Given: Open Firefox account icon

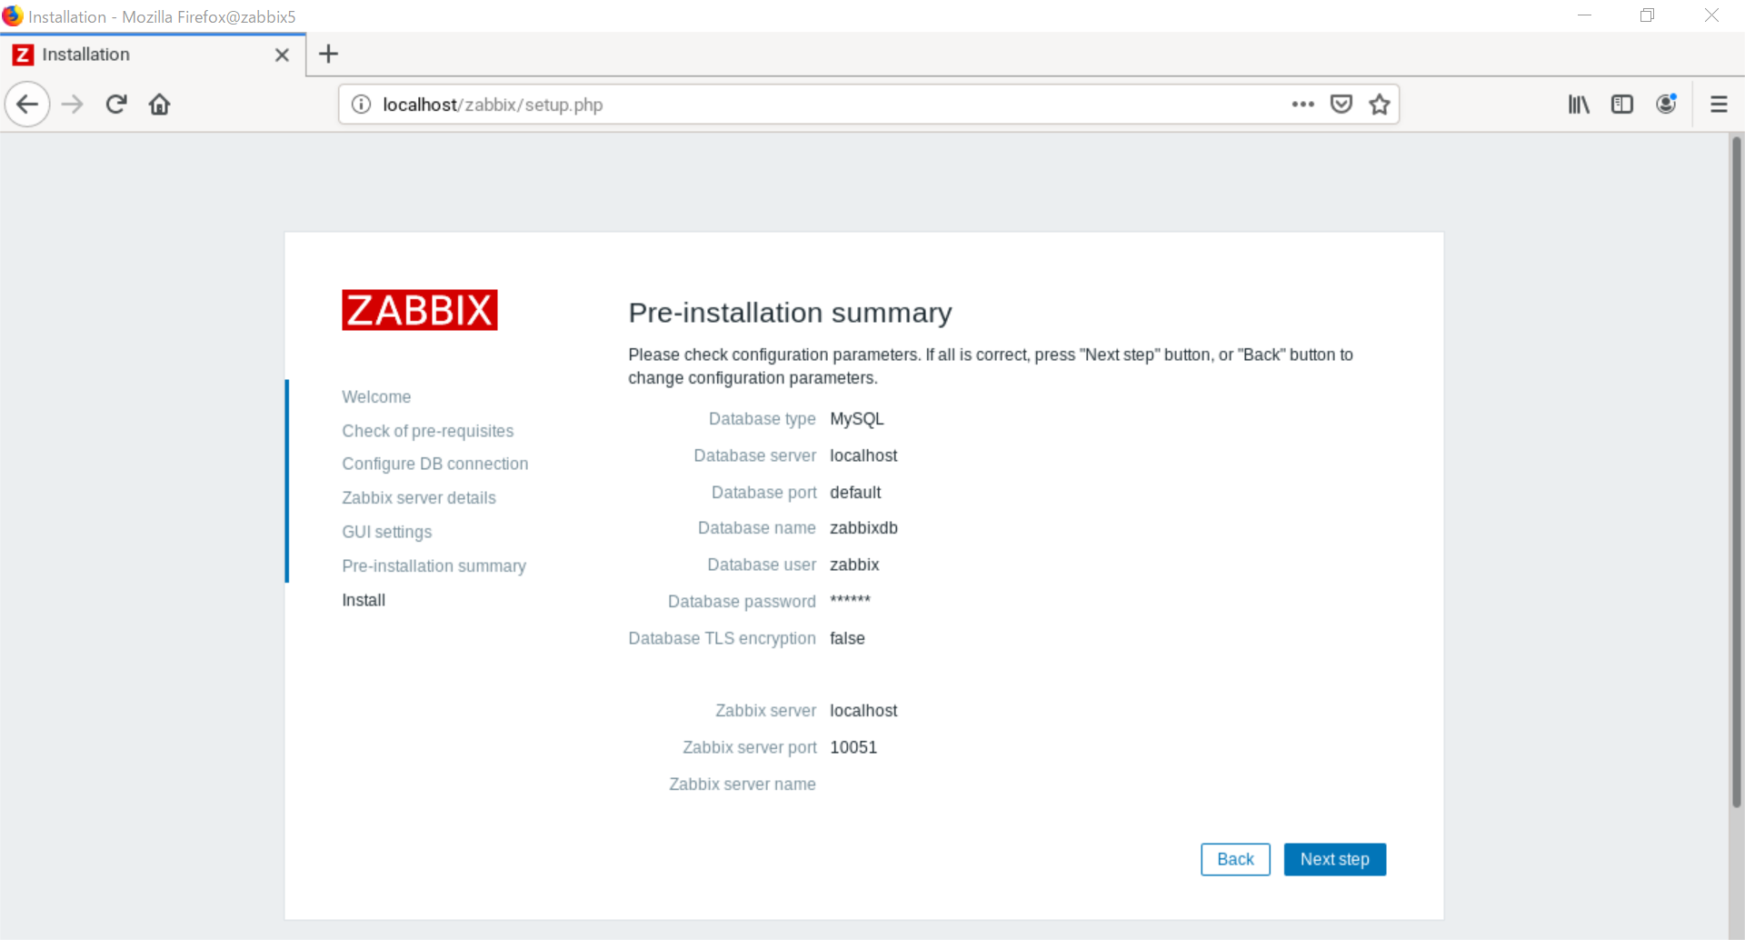Looking at the screenshot, I should coord(1666,105).
